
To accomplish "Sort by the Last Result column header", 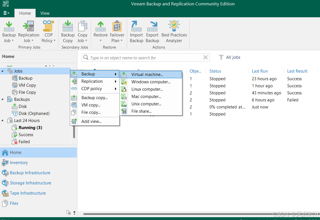I will pos(297,71).
